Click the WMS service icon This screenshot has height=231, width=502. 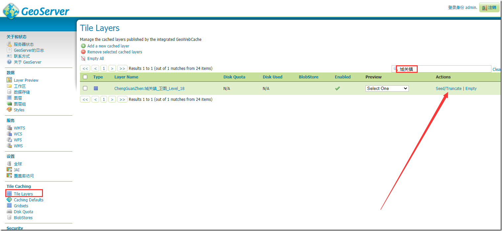(x=9, y=146)
